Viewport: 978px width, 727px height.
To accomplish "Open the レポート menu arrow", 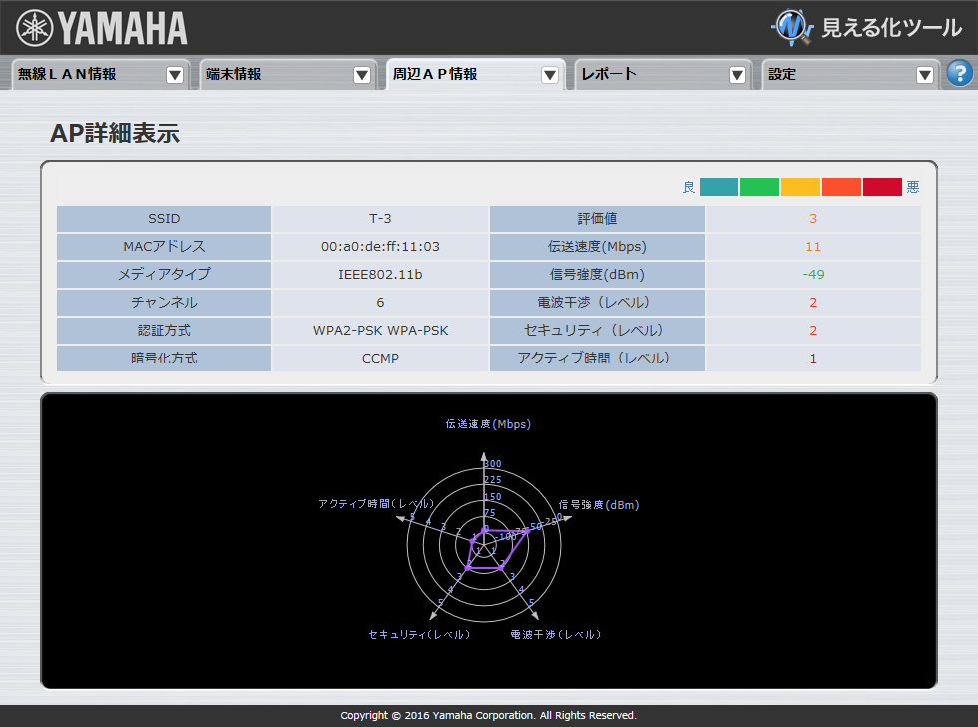I will click(x=737, y=75).
